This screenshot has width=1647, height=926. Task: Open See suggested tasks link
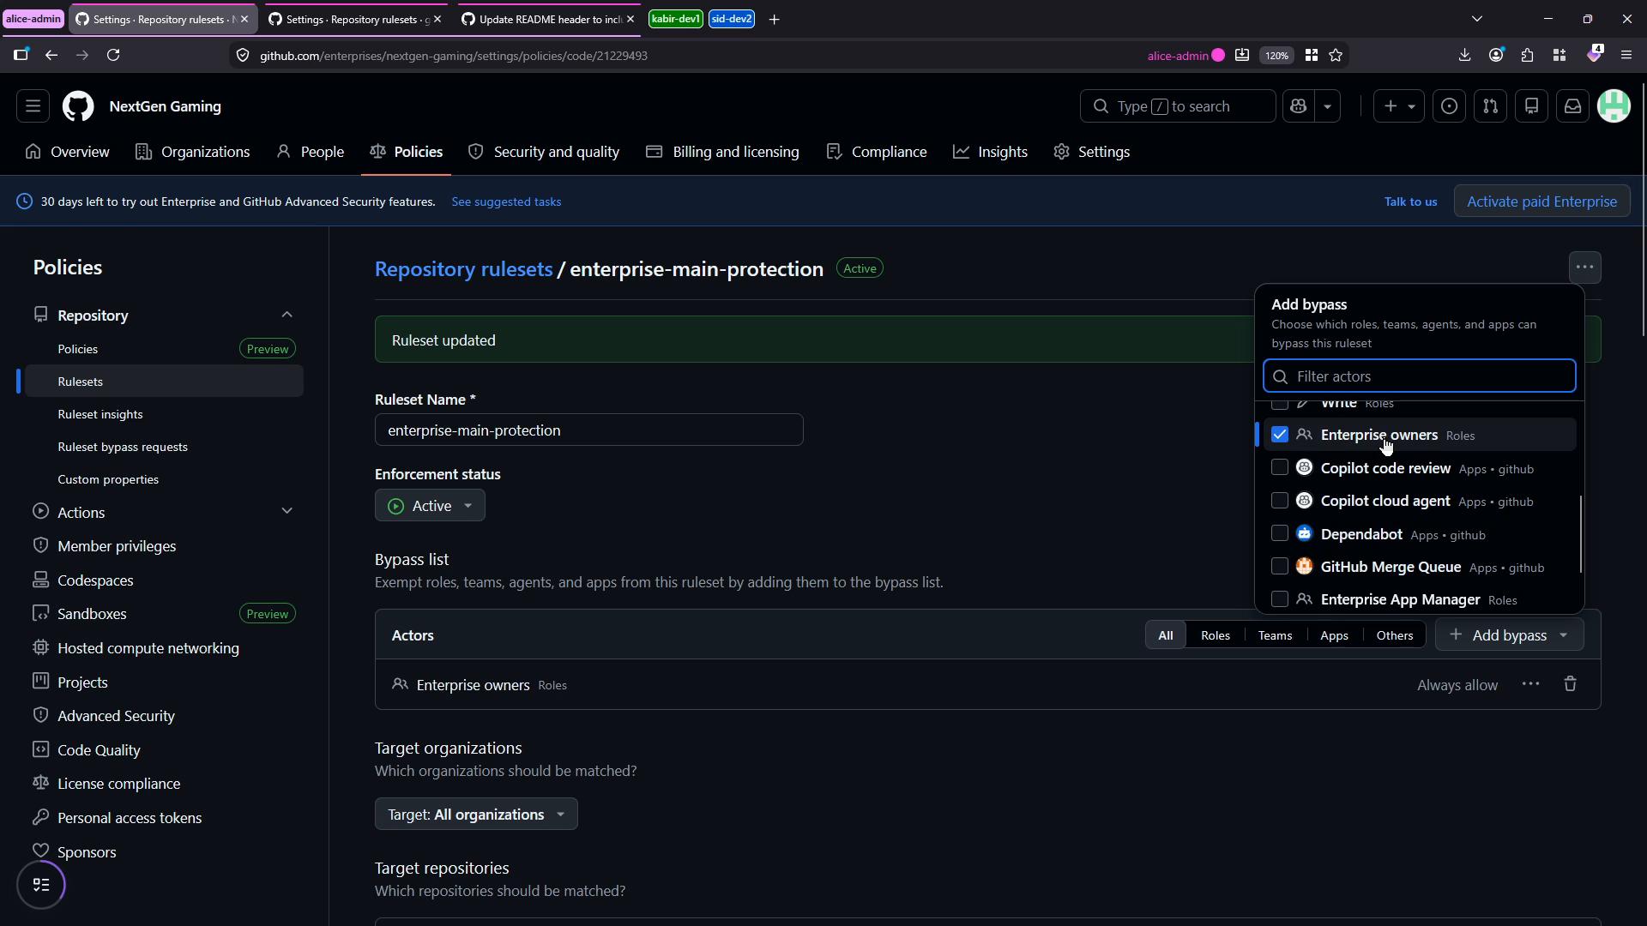[506, 201]
